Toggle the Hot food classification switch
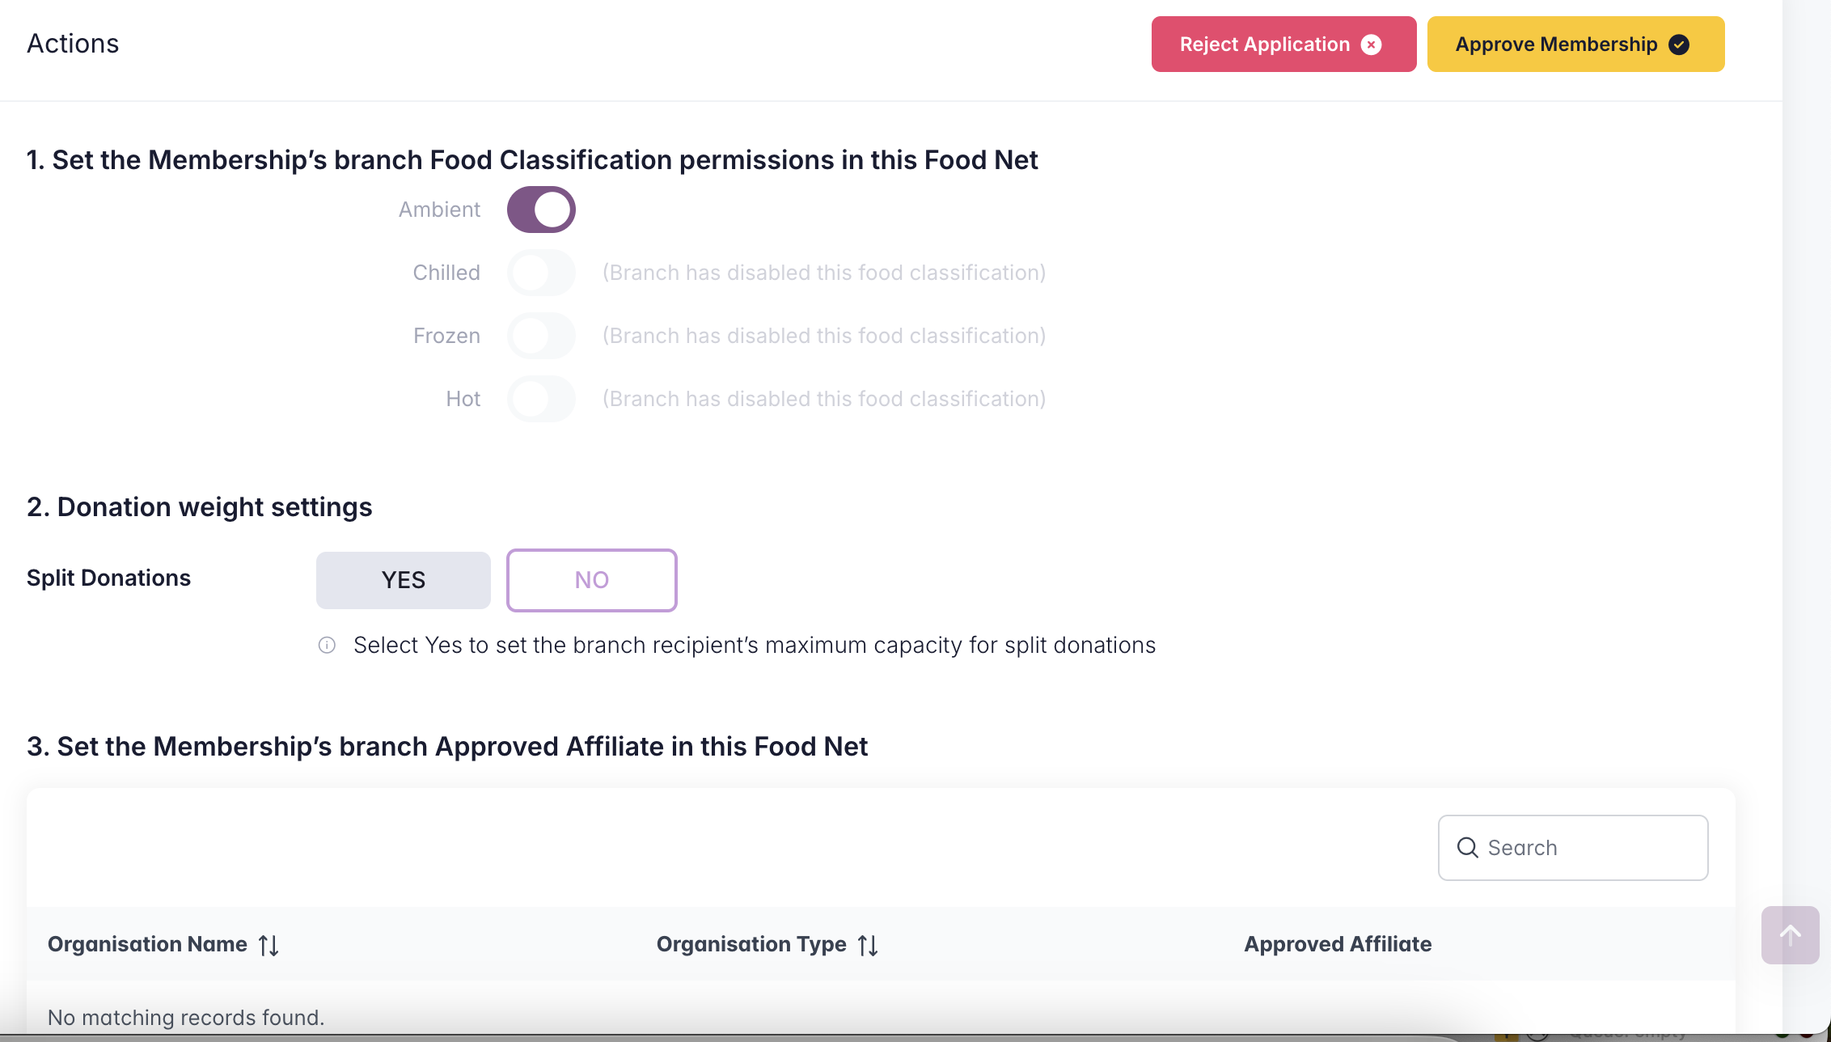1831x1042 pixels. [541, 399]
